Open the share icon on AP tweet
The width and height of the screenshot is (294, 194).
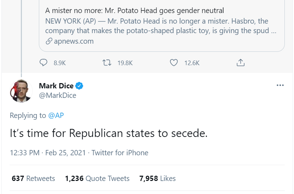pos(240,63)
